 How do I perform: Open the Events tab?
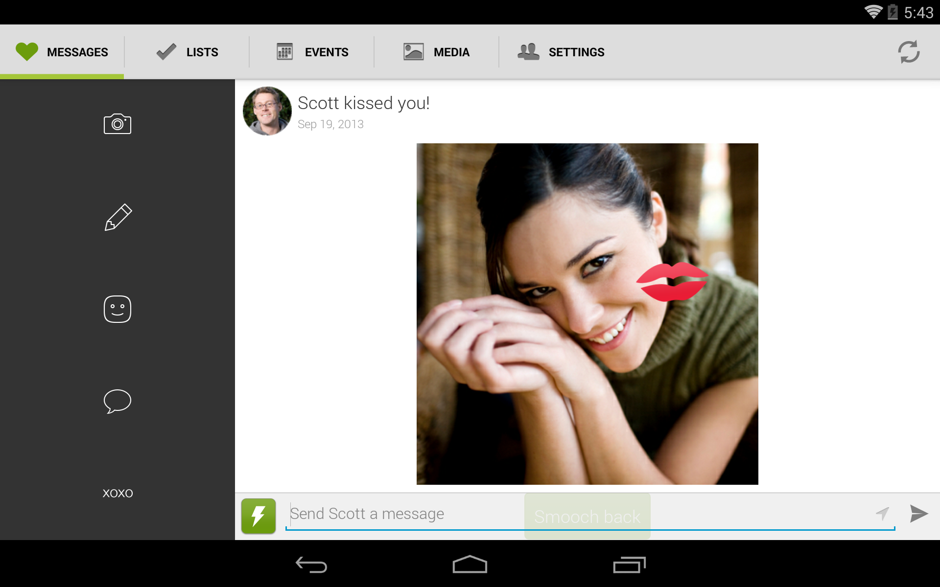point(312,52)
